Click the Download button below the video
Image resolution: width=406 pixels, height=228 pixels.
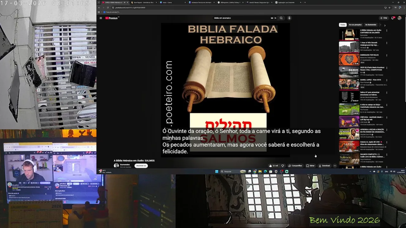pos(324,166)
